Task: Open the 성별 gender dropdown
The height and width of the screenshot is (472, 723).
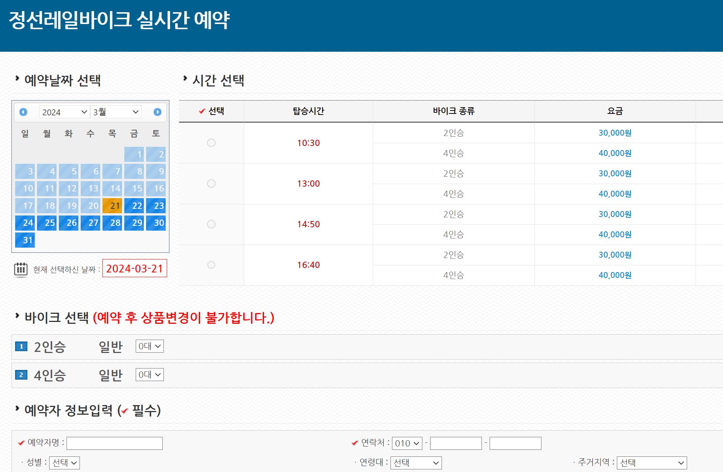Action: (64, 463)
